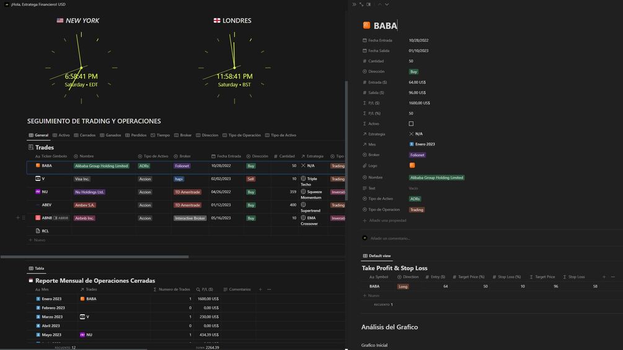Click the orange BABA page icon
Screen dimensions: 623x350
(366, 25)
